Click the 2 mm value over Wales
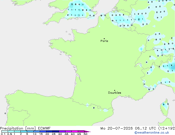 point(72,4)
